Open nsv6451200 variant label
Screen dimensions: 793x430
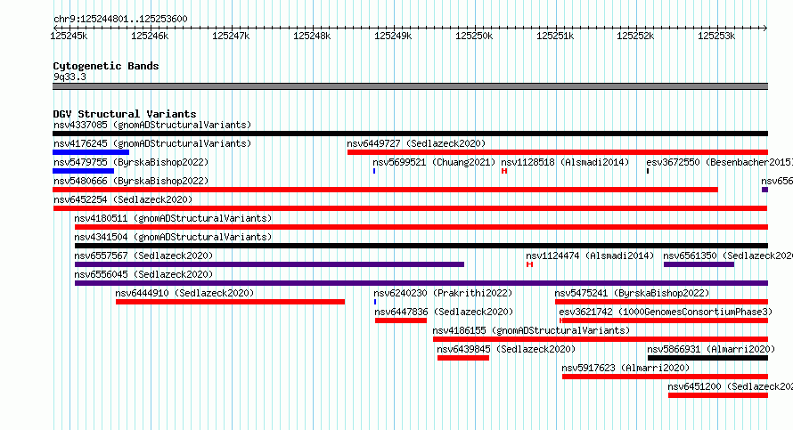tap(731, 386)
